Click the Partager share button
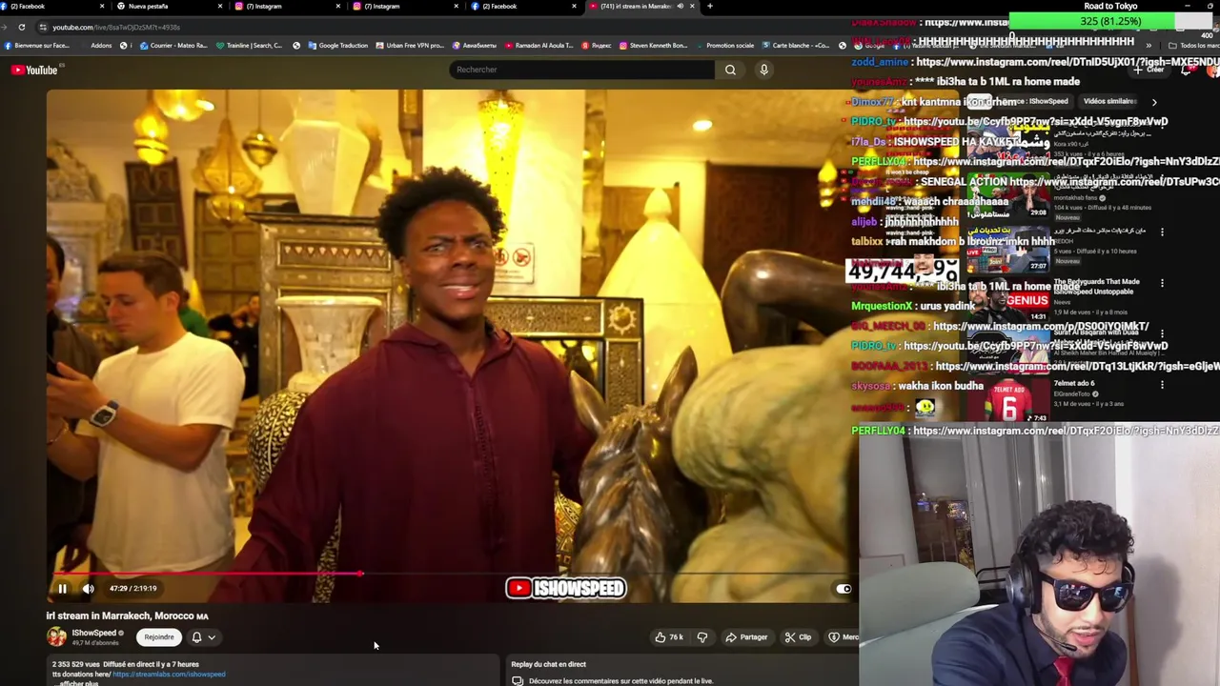 (x=746, y=637)
